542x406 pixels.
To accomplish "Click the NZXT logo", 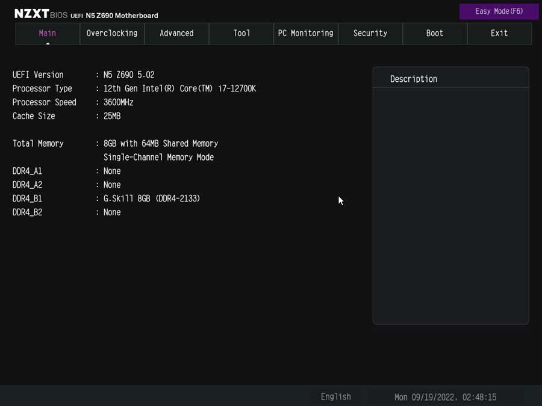I will 32,14.
